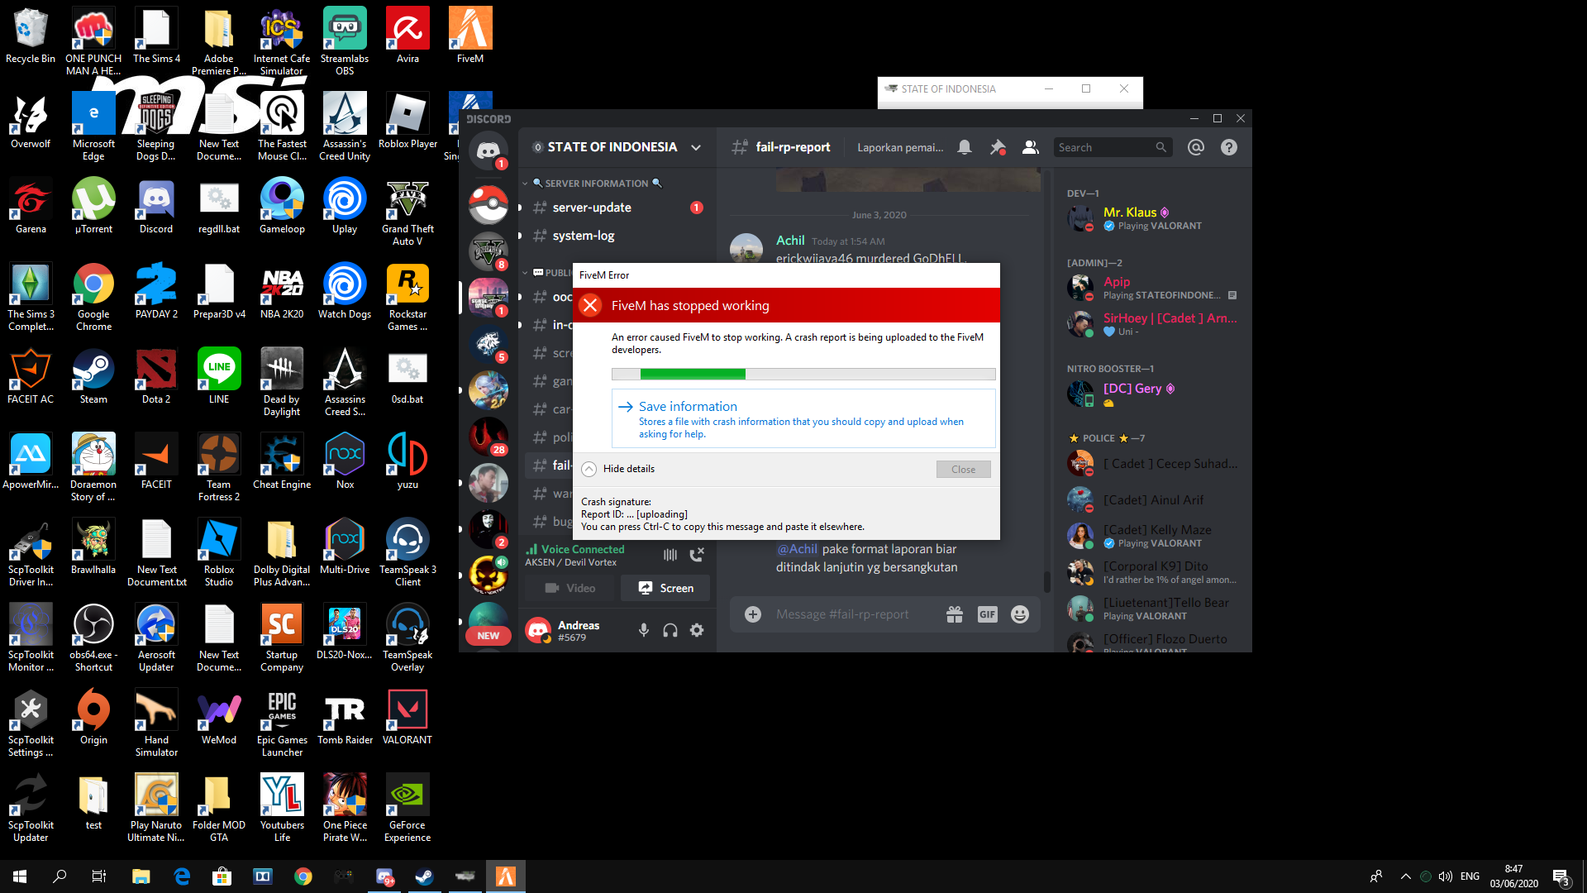Screen dimensions: 1587x893
Task: Toggle headphones deafen button
Action: 670,631
